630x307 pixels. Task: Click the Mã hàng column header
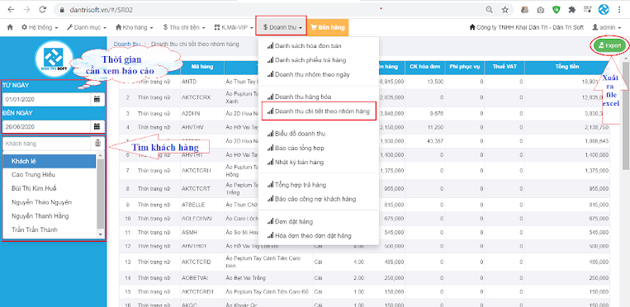pos(202,67)
